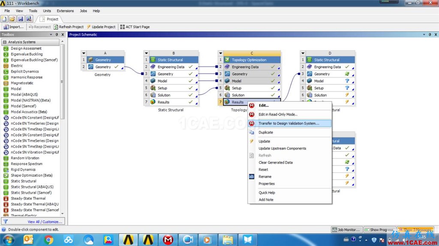Image resolution: width=439 pixels, height=246 pixels.
Task: Choose Duplicate in context menu
Action: pyautogui.click(x=289, y=132)
